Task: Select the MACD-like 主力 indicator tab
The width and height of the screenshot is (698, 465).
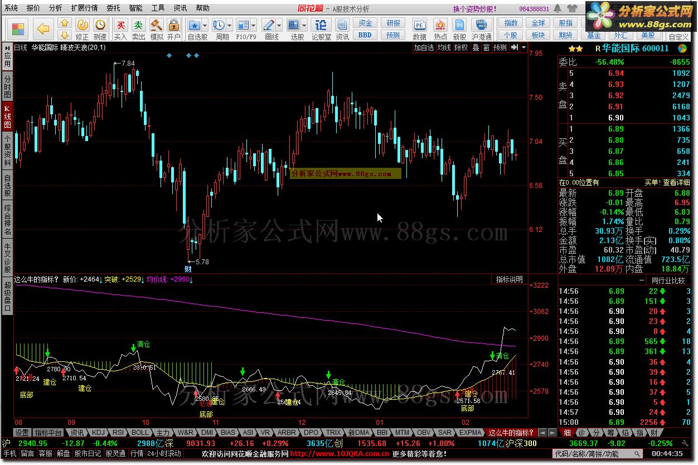Action: [163, 433]
